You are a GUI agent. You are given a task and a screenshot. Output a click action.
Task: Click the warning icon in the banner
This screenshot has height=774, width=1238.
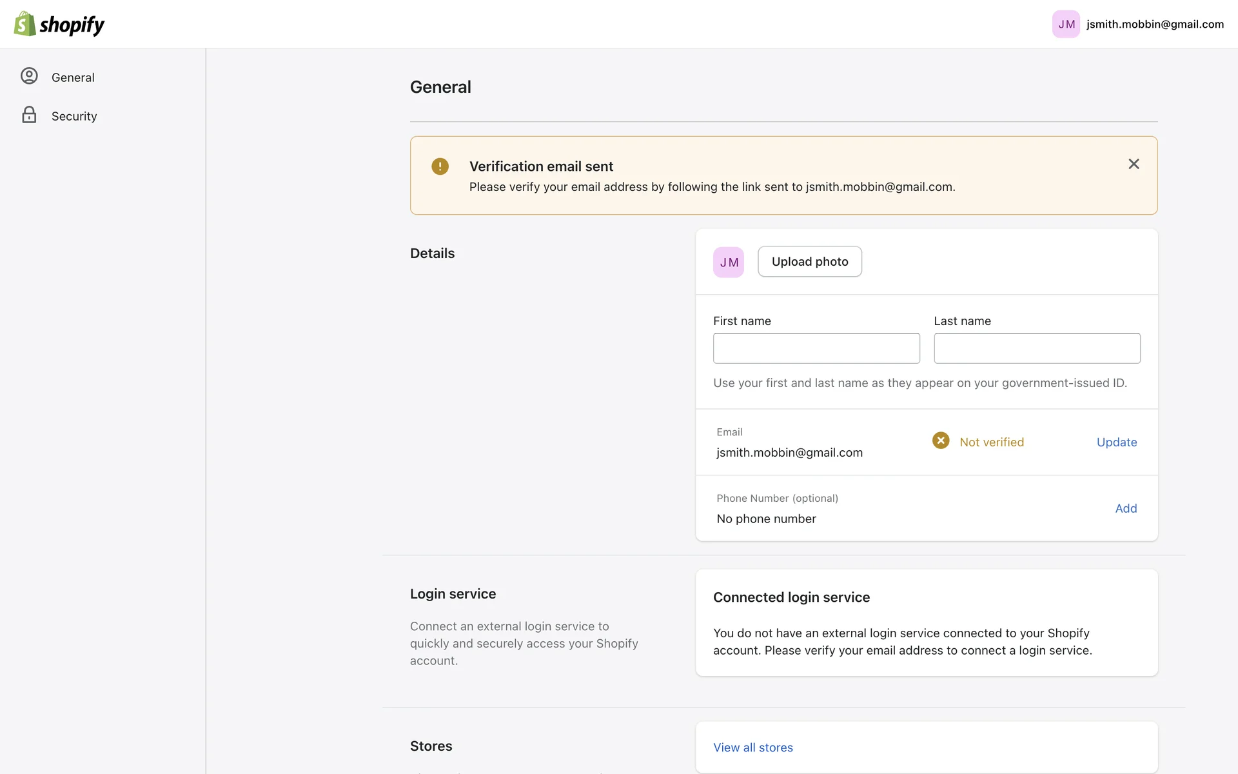pos(440,166)
